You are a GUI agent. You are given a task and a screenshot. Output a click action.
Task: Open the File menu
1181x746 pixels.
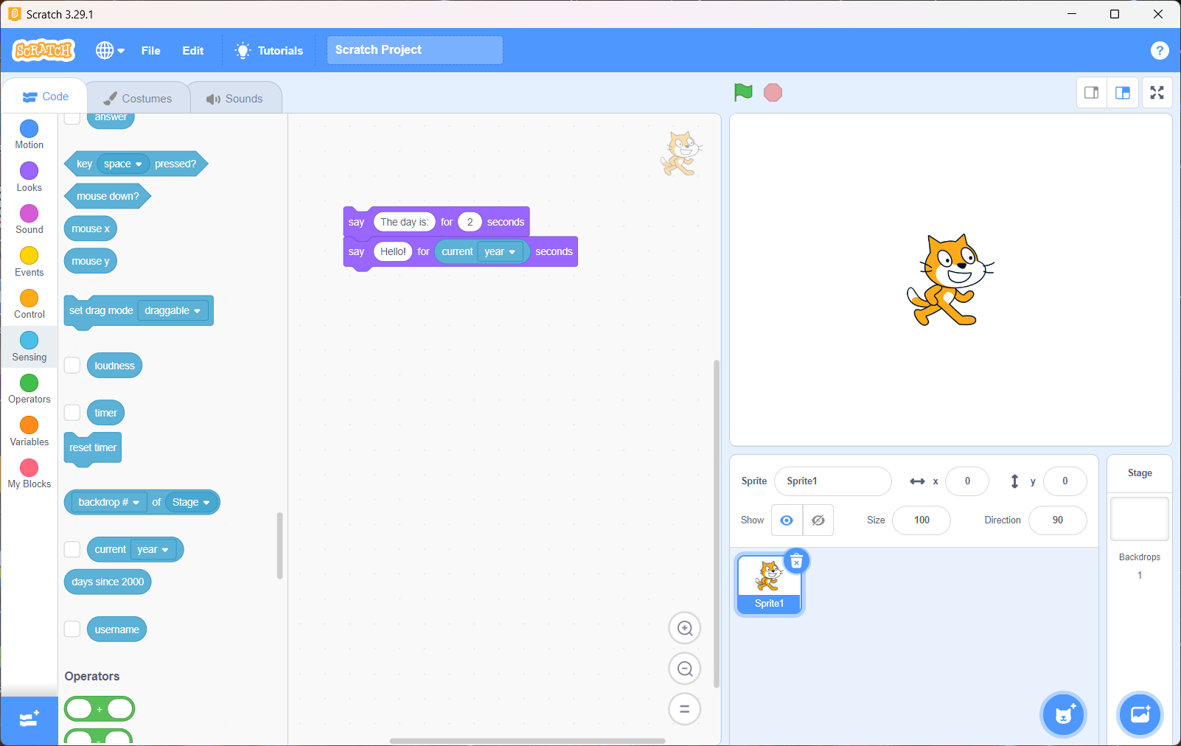coord(150,50)
